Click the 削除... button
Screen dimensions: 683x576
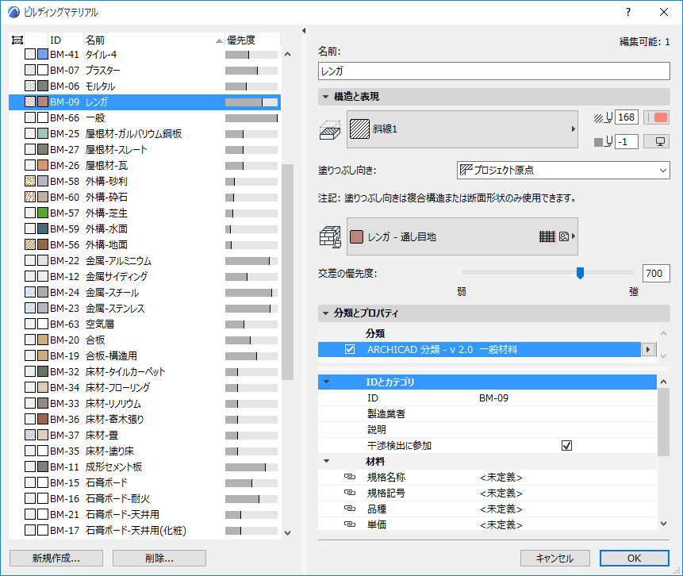tap(159, 558)
